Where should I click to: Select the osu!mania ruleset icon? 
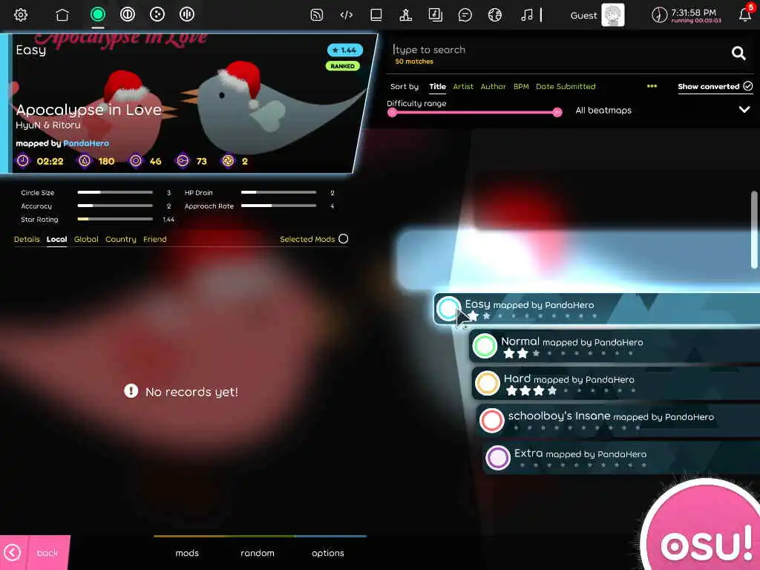[186, 15]
